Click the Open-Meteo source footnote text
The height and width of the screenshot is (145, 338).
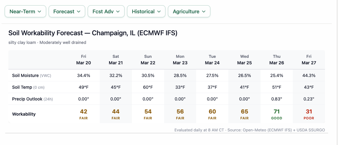point(250,130)
